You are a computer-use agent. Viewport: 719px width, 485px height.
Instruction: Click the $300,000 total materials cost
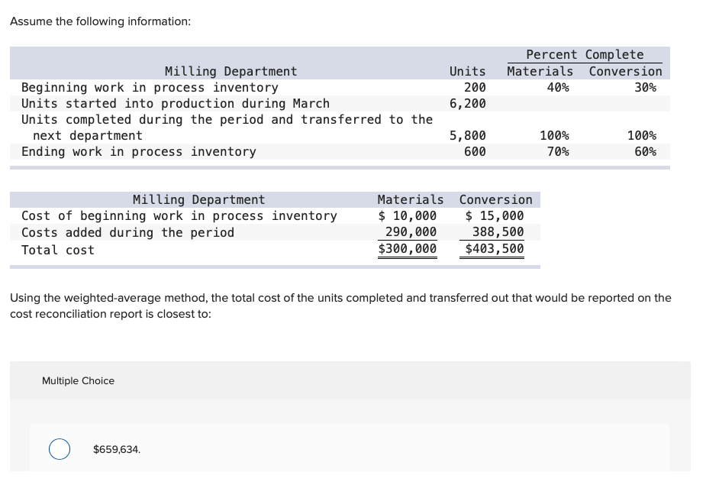click(407, 249)
